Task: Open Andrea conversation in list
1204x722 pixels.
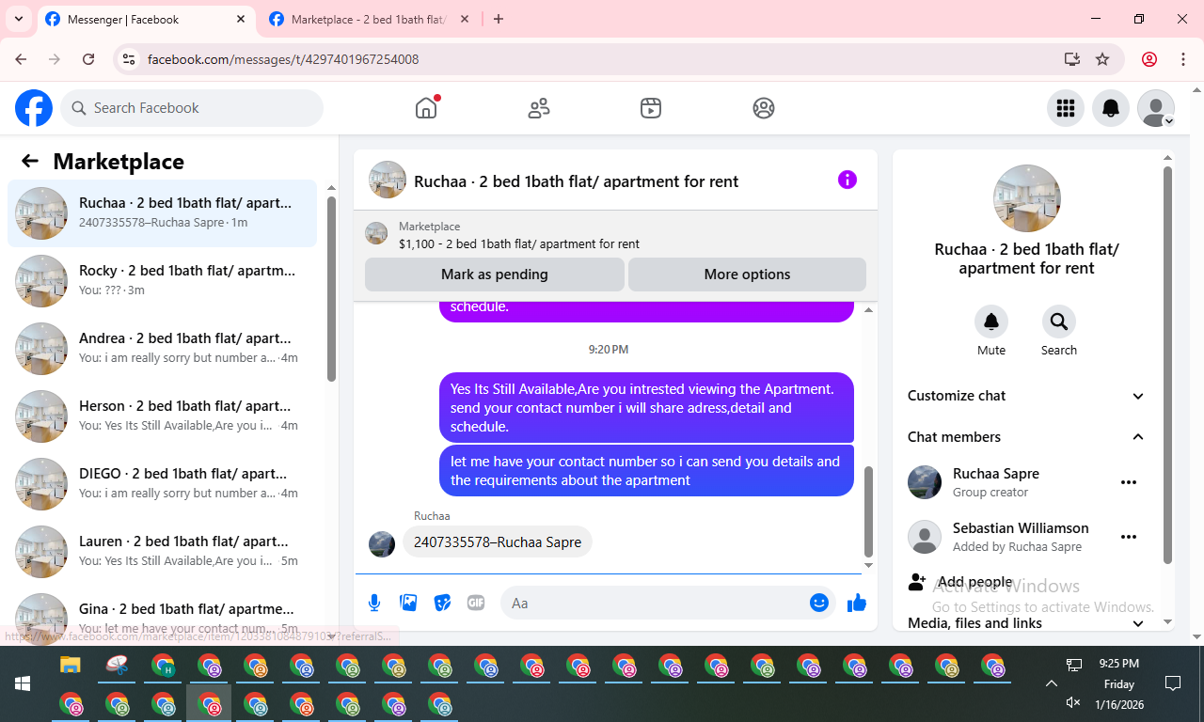Action: click(163, 349)
